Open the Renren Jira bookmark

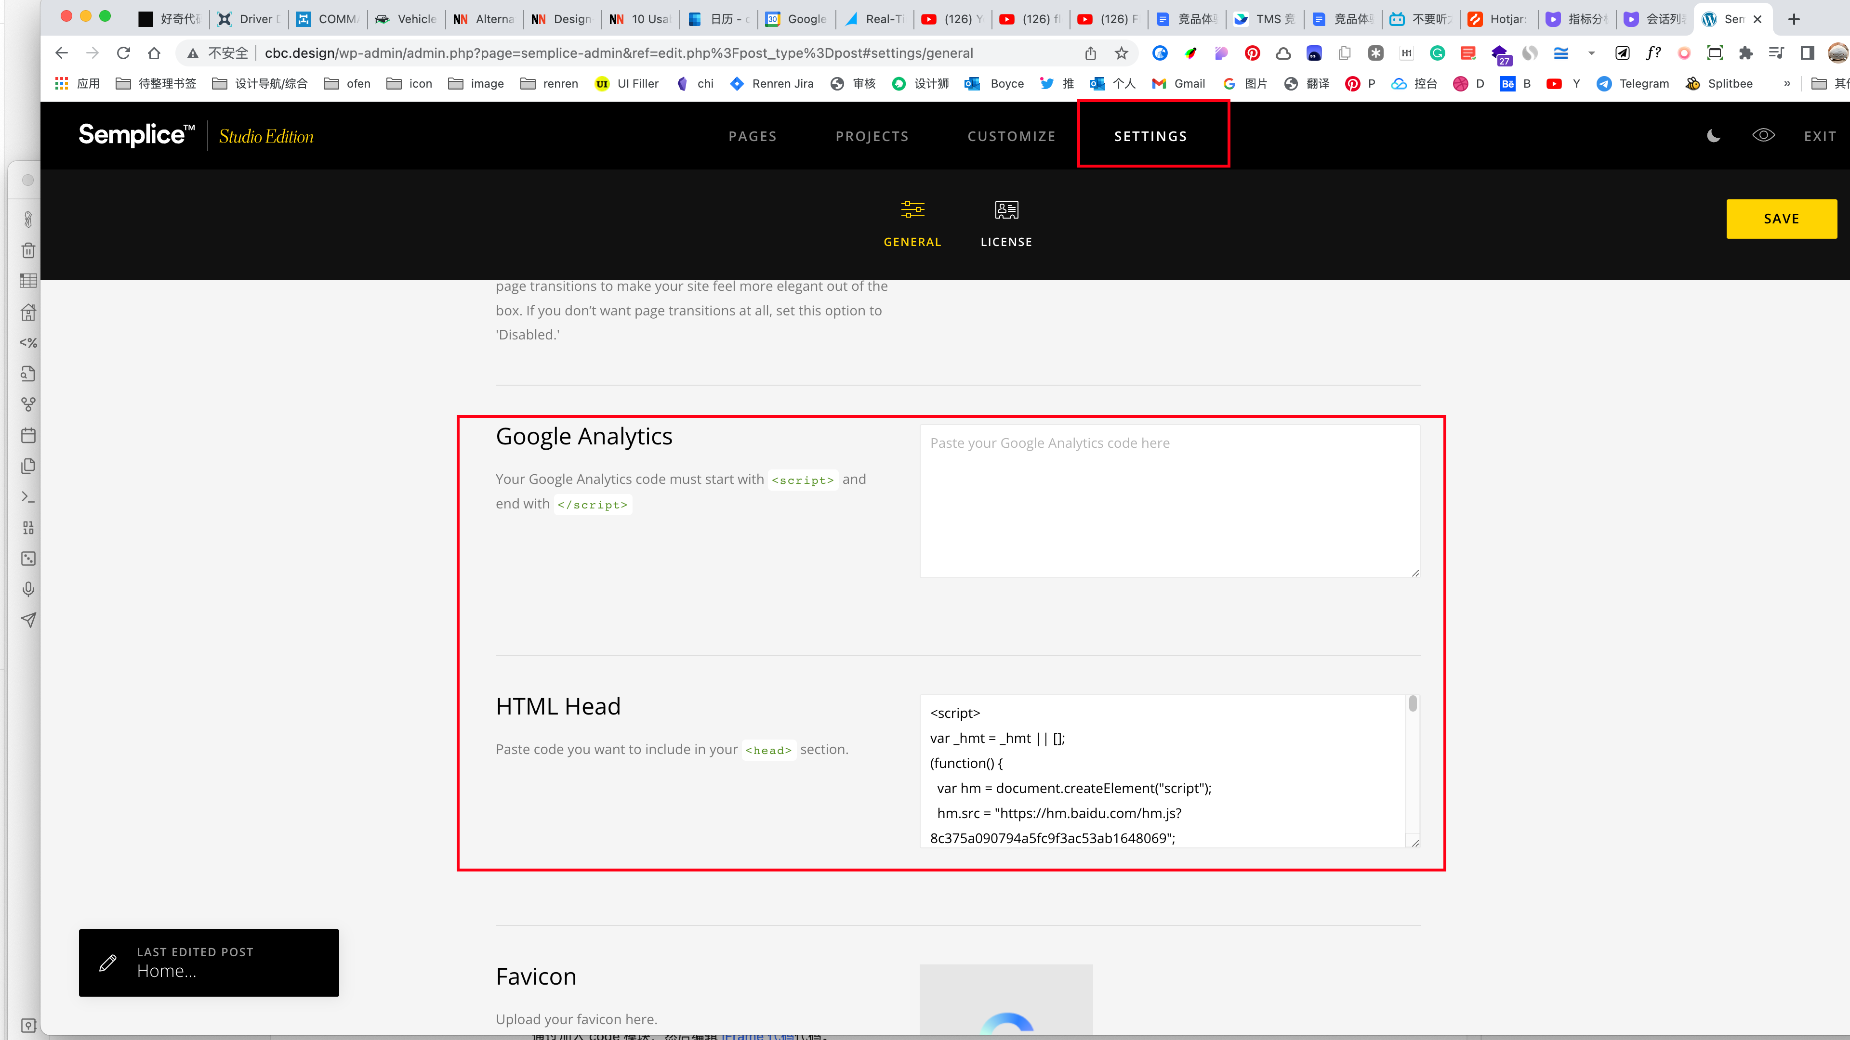pyautogui.click(x=771, y=84)
